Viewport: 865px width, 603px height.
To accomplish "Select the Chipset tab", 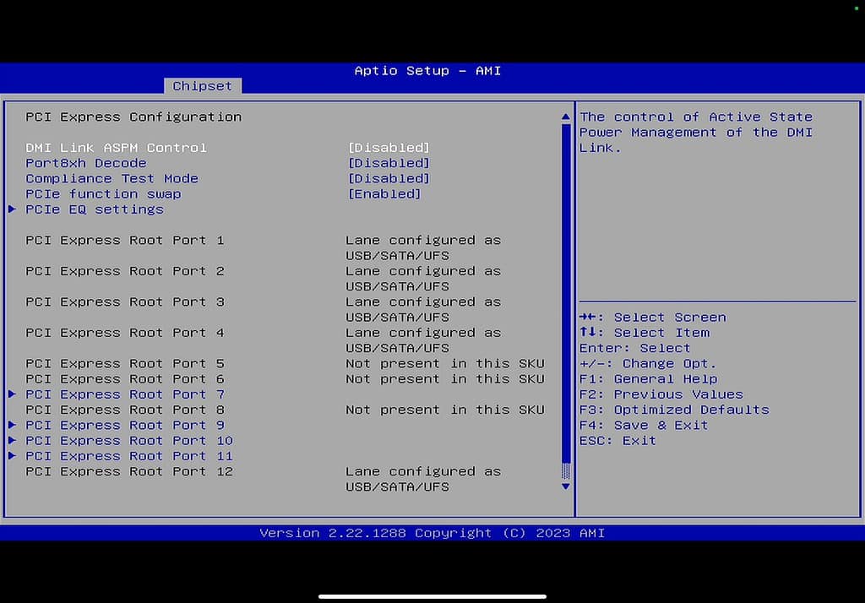I will pyautogui.click(x=202, y=86).
